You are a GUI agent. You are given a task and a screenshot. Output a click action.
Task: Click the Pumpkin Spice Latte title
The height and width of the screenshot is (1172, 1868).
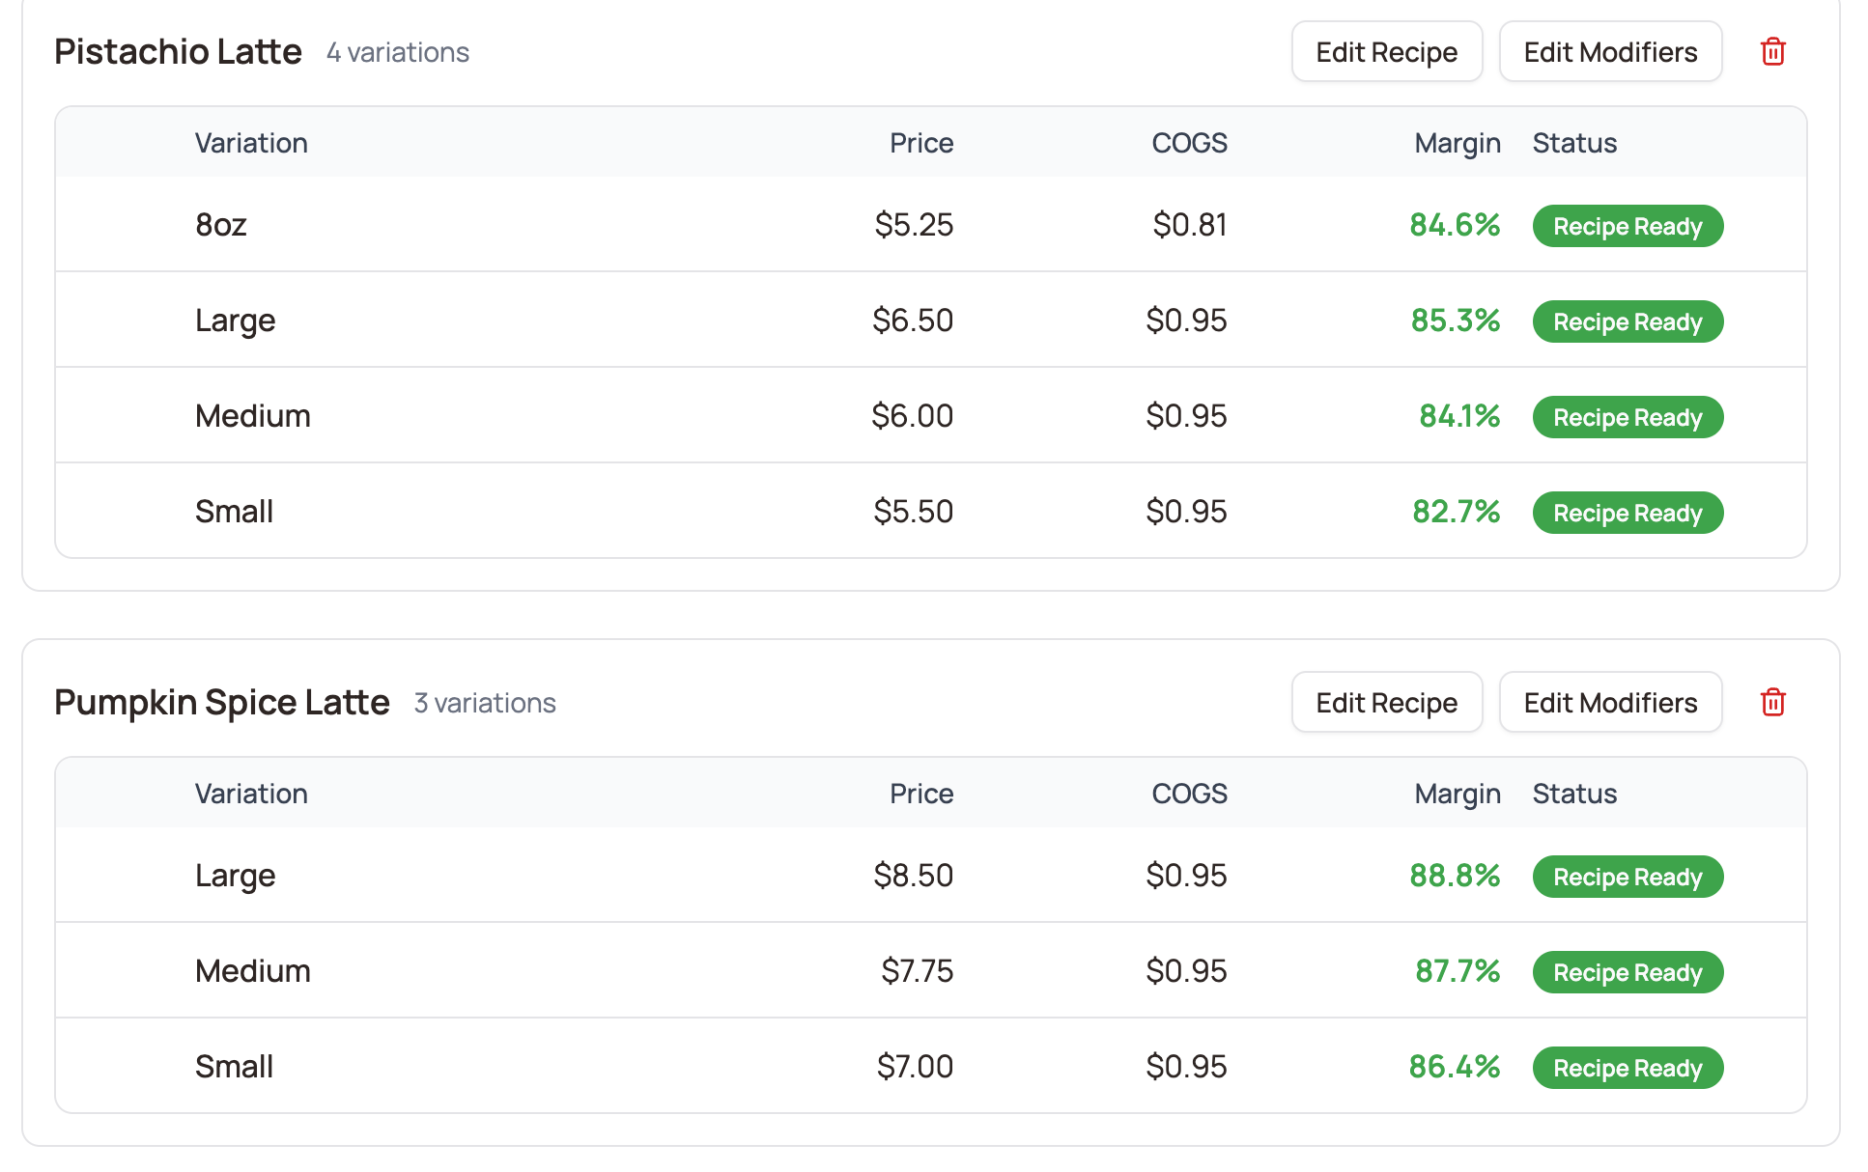(x=221, y=703)
